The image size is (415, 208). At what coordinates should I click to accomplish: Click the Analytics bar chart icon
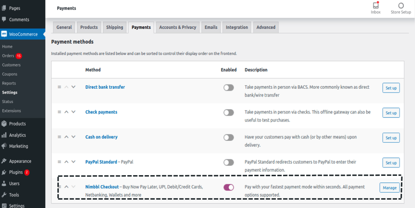tap(4, 135)
